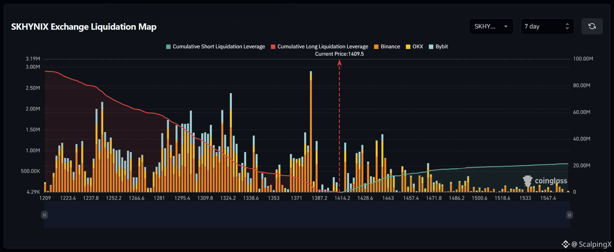The image size is (614, 252).
Task: Hide the OKX legend series
Action: pos(414,47)
